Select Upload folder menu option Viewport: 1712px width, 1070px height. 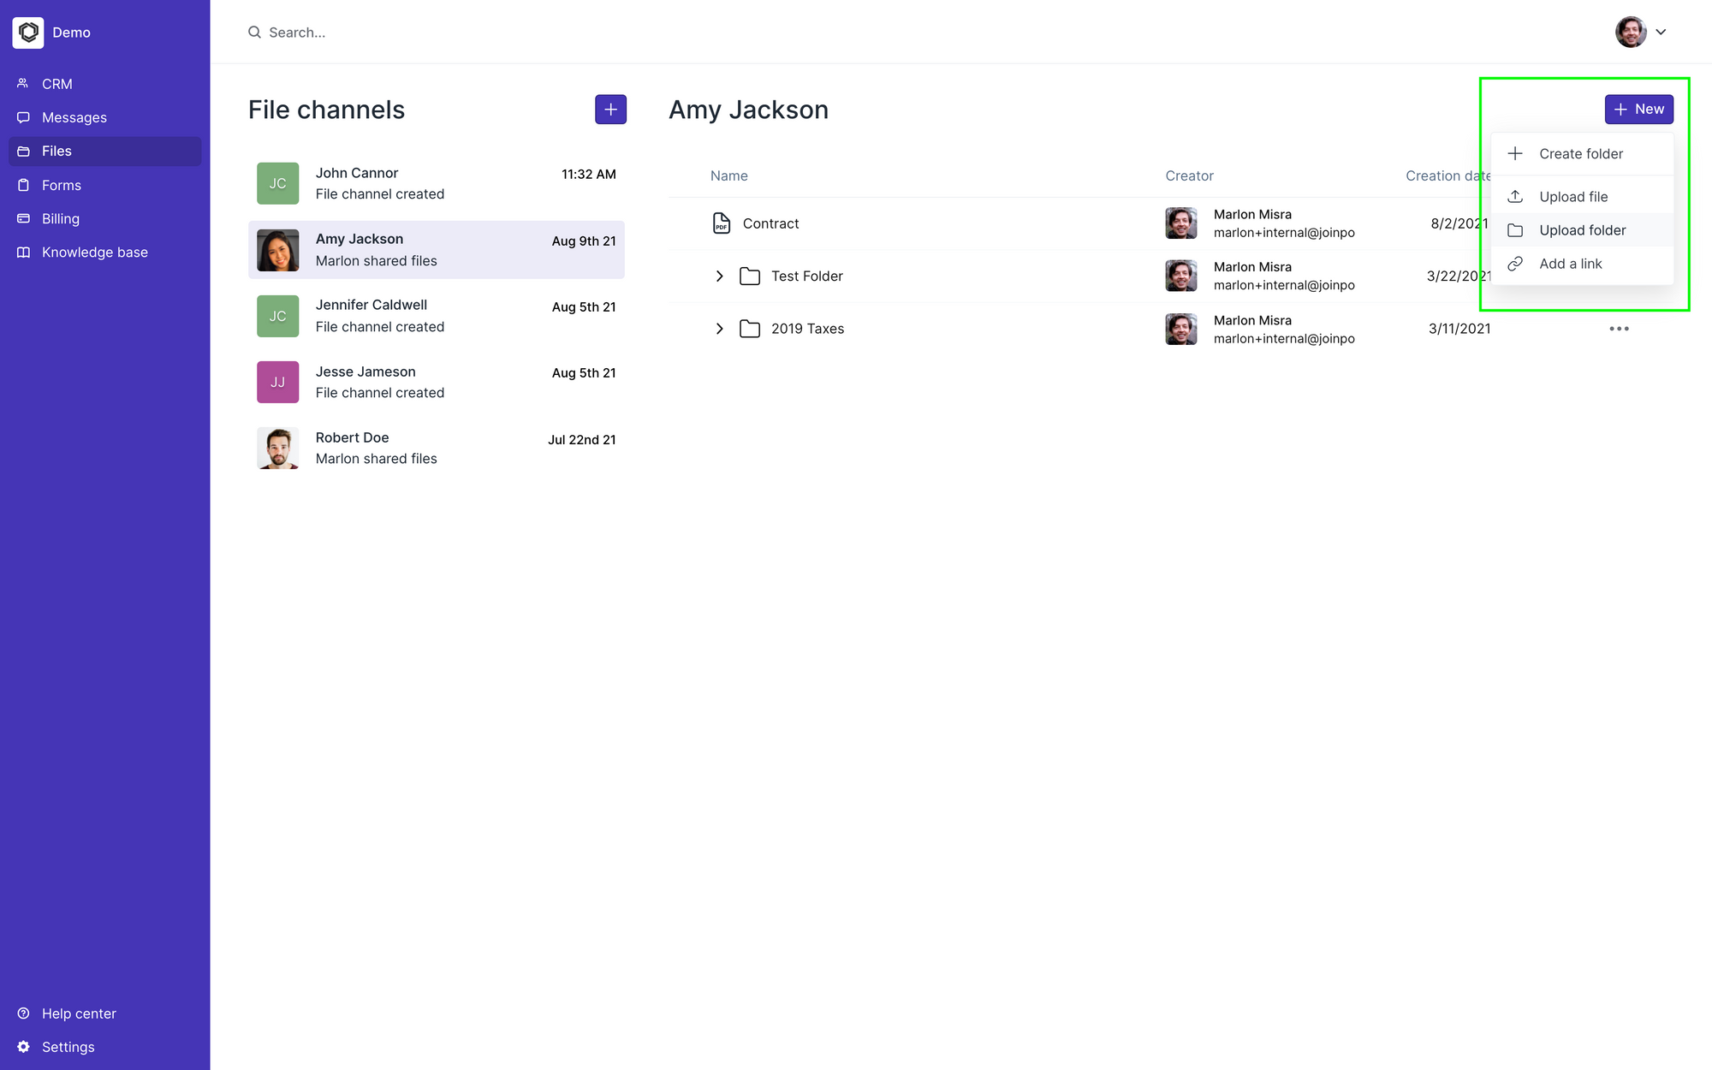tap(1582, 230)
